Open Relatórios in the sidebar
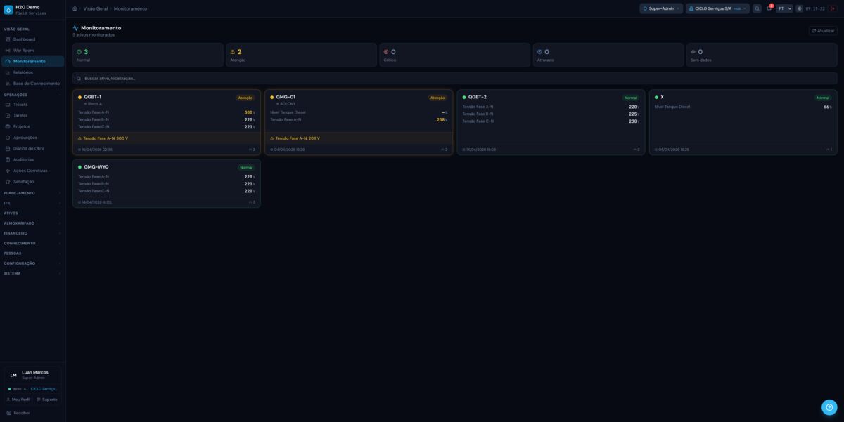Screen dimensions: 844x422 pos(23,72)
